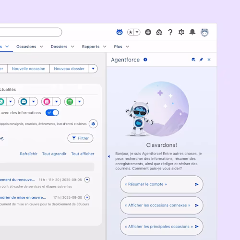Open dropdown for the 2025-09-30 event row
240x240 pixels.
click(x=87, y=197)
